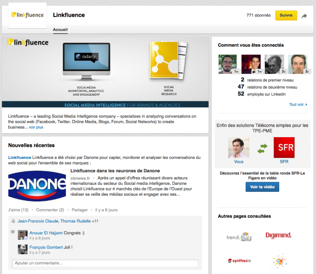Open Anouar El Hajjami's avatar

[23, 235]
